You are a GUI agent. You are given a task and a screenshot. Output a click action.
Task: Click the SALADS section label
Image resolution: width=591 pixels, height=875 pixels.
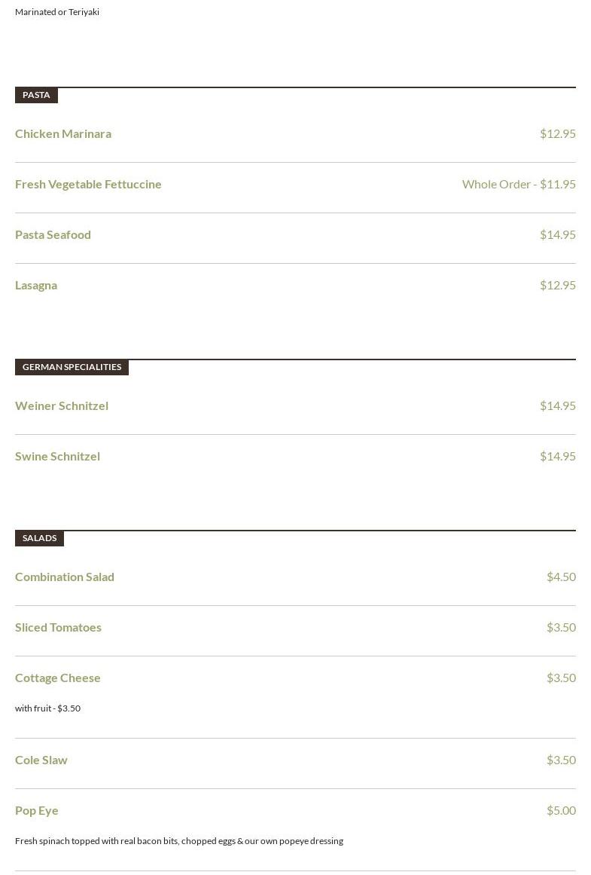(40, 538)
